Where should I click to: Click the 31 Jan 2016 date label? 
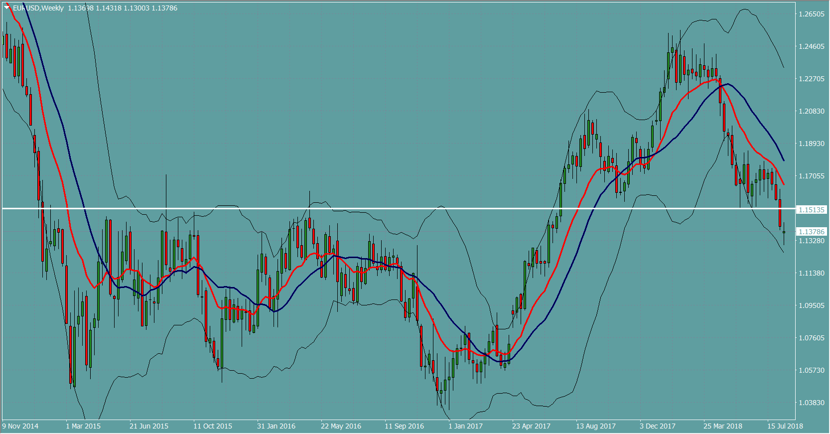point(276,426)
